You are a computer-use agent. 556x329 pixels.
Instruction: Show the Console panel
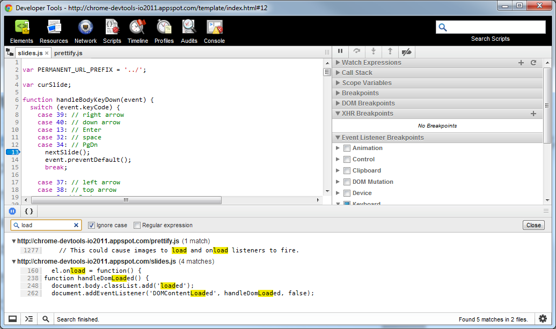pos(214,32)
